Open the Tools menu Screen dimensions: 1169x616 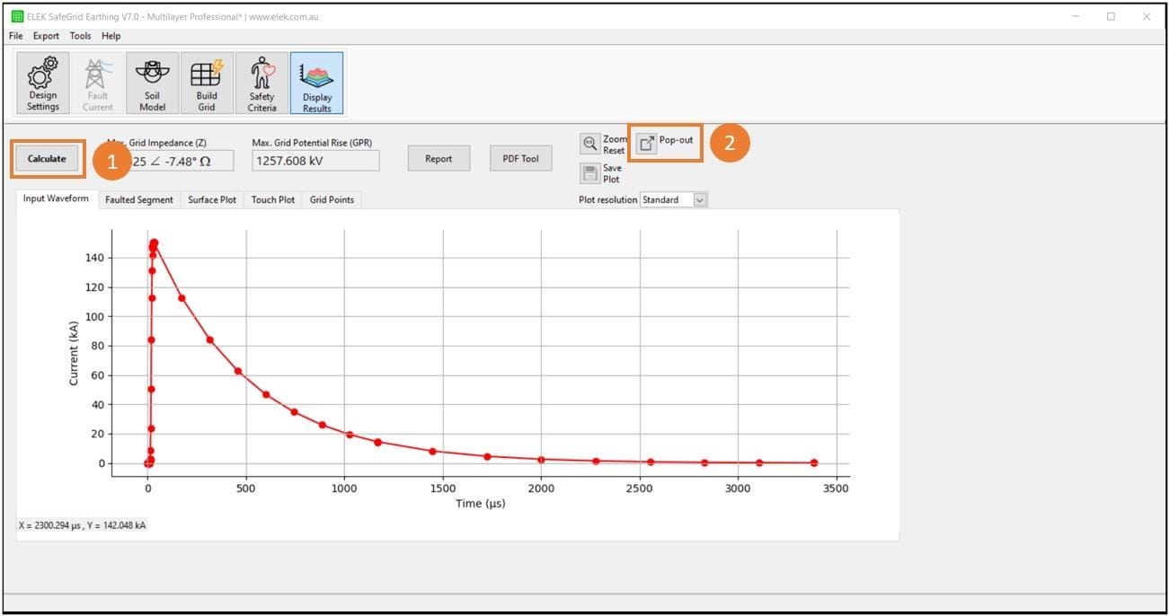click(x=80, y=36)
